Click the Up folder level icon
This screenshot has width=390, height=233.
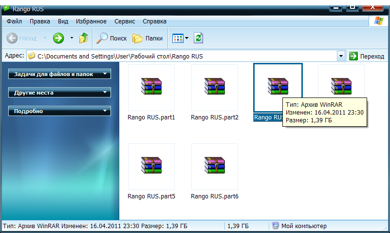(x=84, y=38)
